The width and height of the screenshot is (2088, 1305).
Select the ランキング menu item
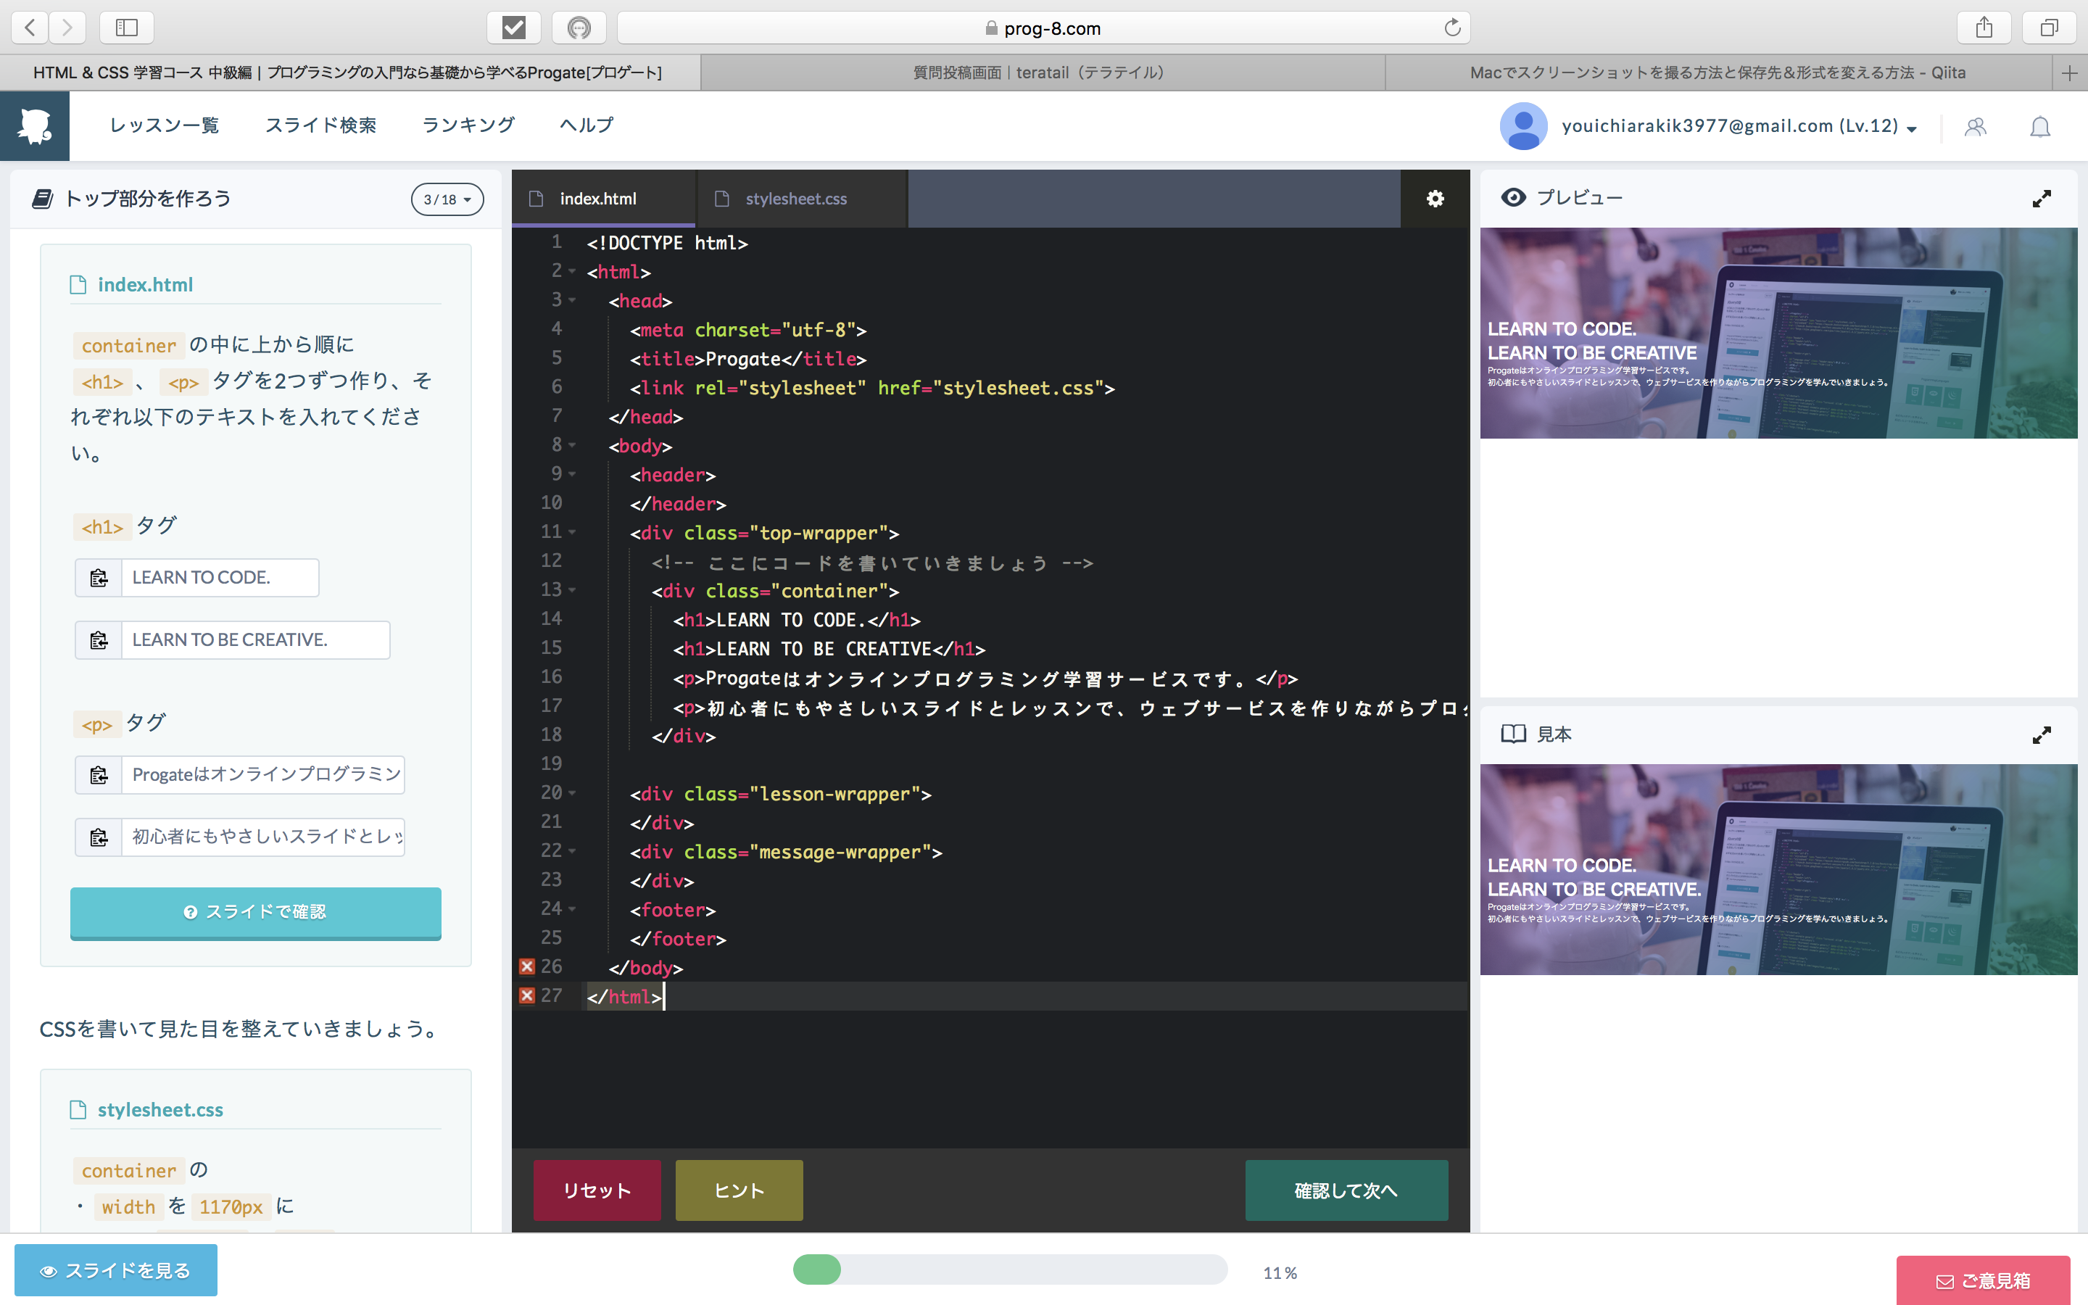[x=468, y=125]
